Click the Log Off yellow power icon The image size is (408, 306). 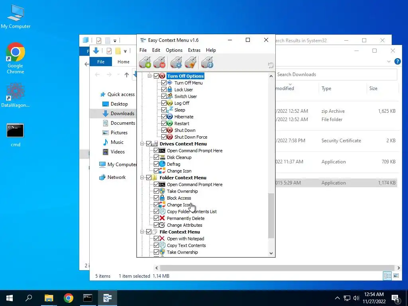[x=170, y=103]
